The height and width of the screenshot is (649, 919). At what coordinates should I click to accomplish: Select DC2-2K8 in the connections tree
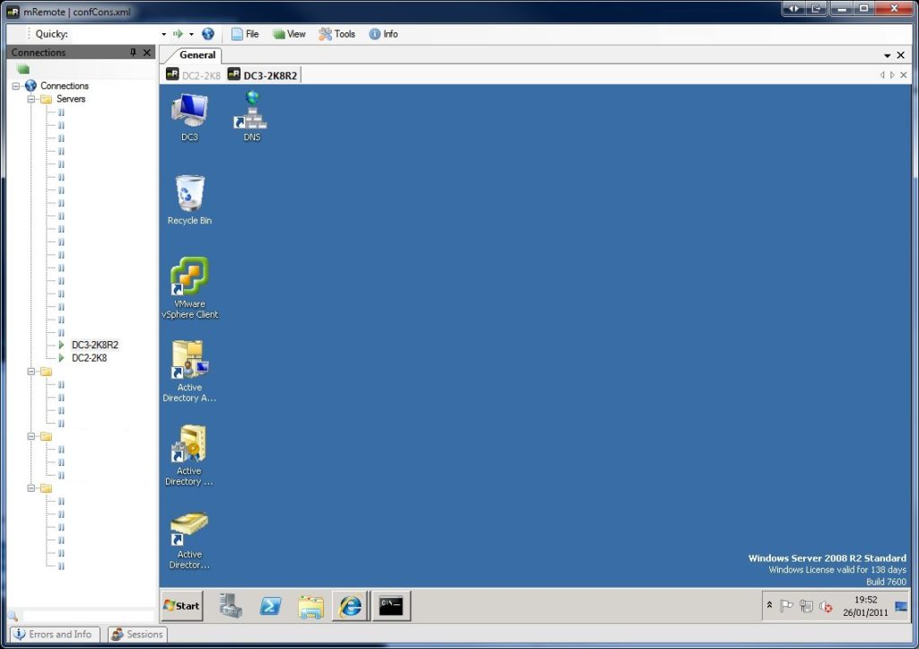click(89, 357)
